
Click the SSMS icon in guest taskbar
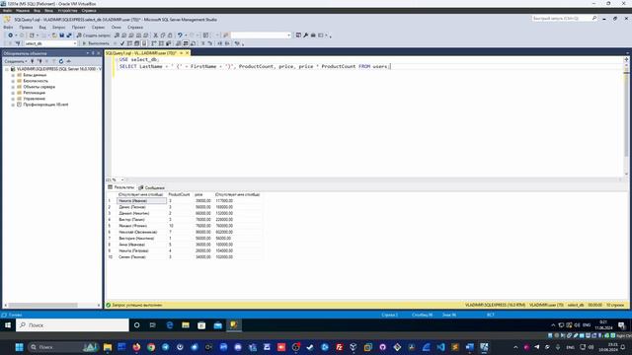[x=234, y=325]
